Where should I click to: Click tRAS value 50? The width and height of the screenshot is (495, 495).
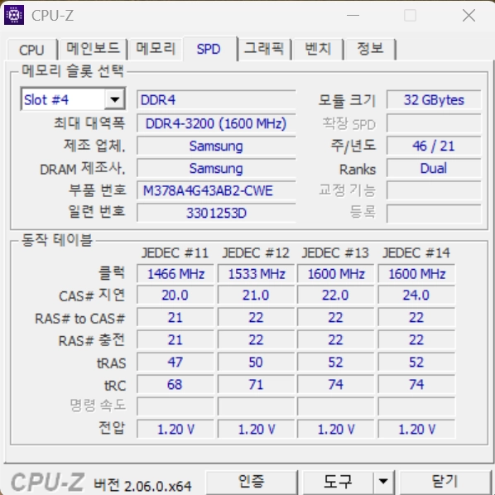click(x=256, y=362)
